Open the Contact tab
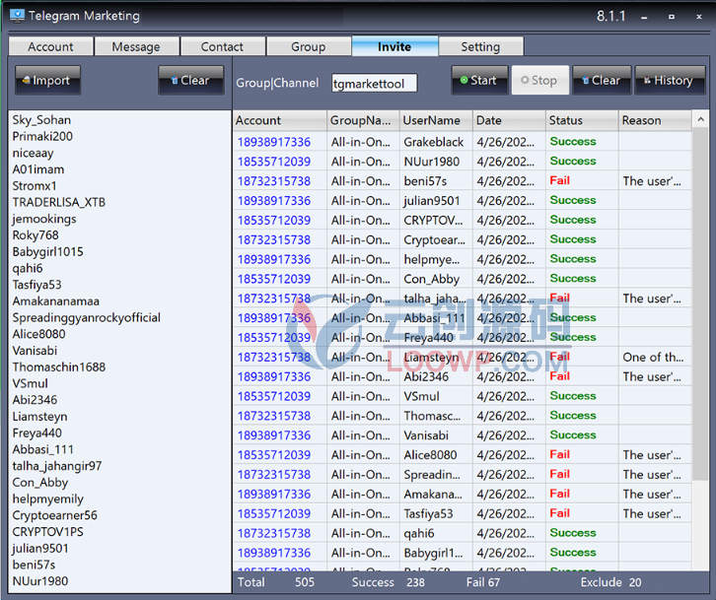Viewport: 716px width, 600px height. (x=222, y=46)
